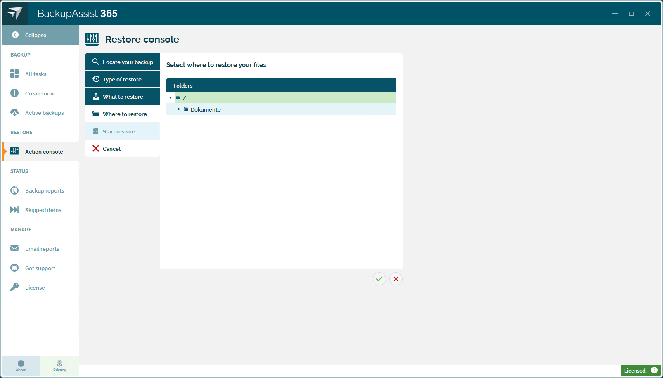Open Get support page
Screen dimensions: 663x378
pyautogui.click(x=40, y=269)
